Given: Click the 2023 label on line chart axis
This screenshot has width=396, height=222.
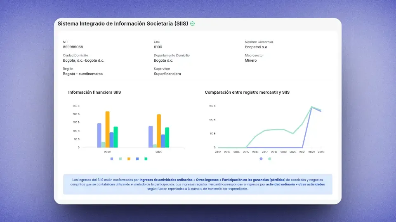Looking at the screenshot, I should [321, 152].
